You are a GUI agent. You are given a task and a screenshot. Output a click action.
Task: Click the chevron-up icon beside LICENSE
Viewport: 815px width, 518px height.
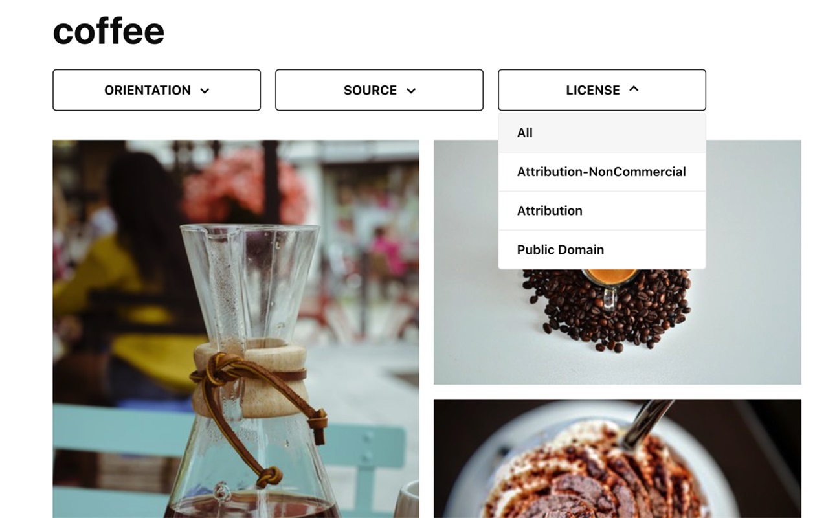pyautogui.click(x=634, y=89)
